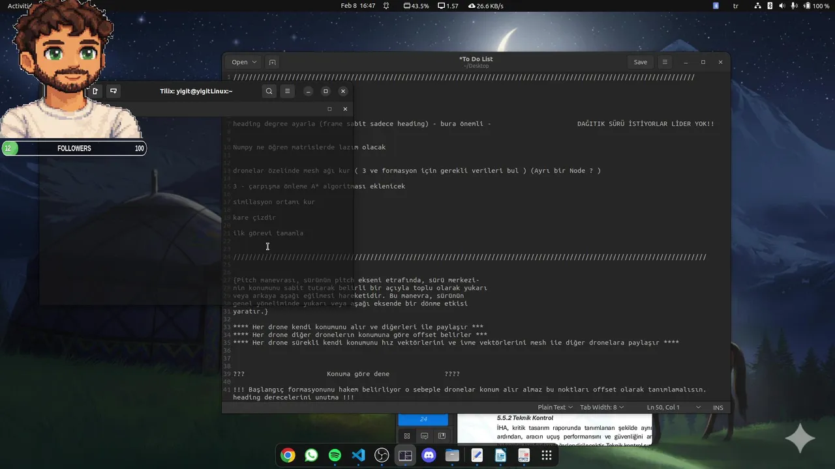The width and height of the screenshot is (835, 469).
Task: Show the applications grid
Action: coord(547,455)
